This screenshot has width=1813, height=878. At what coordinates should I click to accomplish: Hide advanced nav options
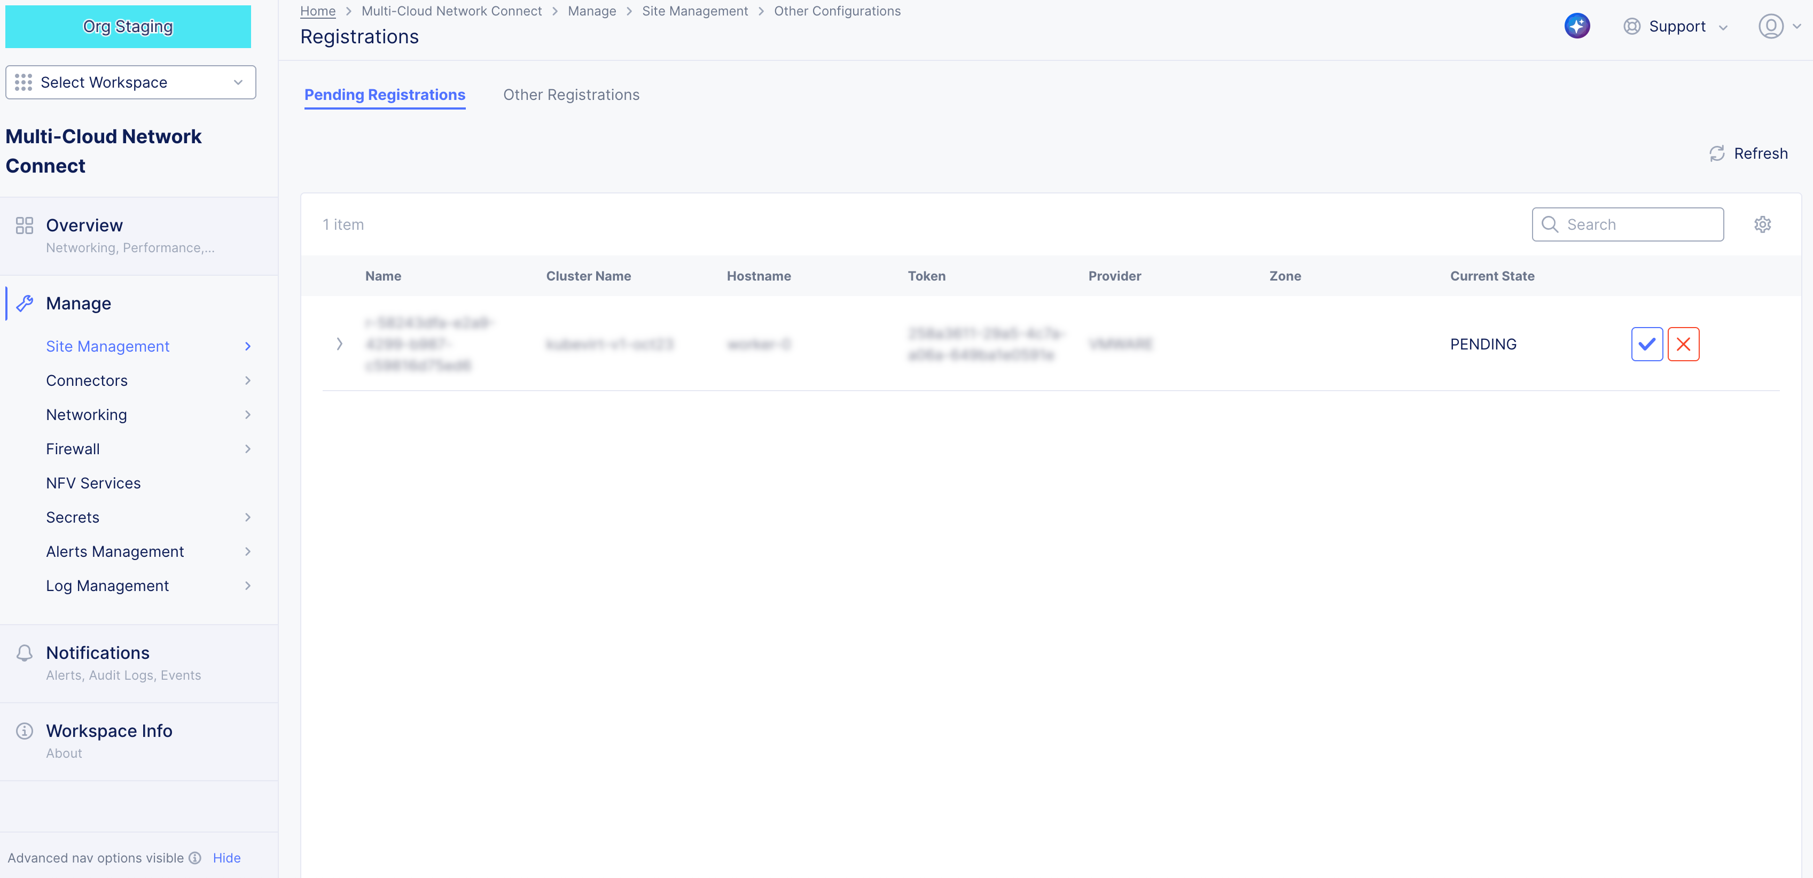click(x=226, y=858)
